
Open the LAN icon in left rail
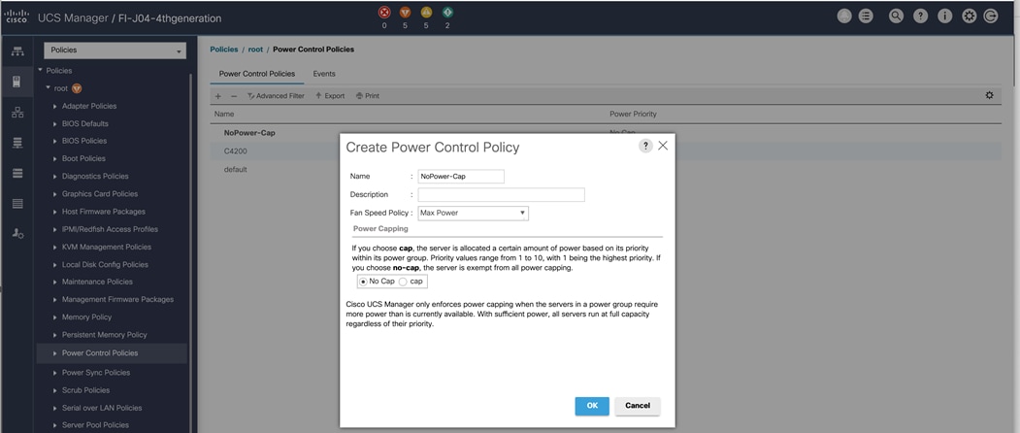(17, 112)
